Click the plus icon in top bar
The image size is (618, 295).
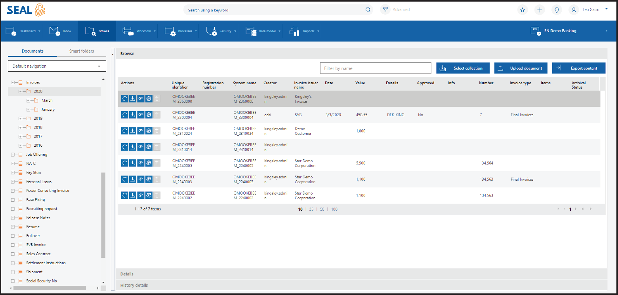coord(540,10)
